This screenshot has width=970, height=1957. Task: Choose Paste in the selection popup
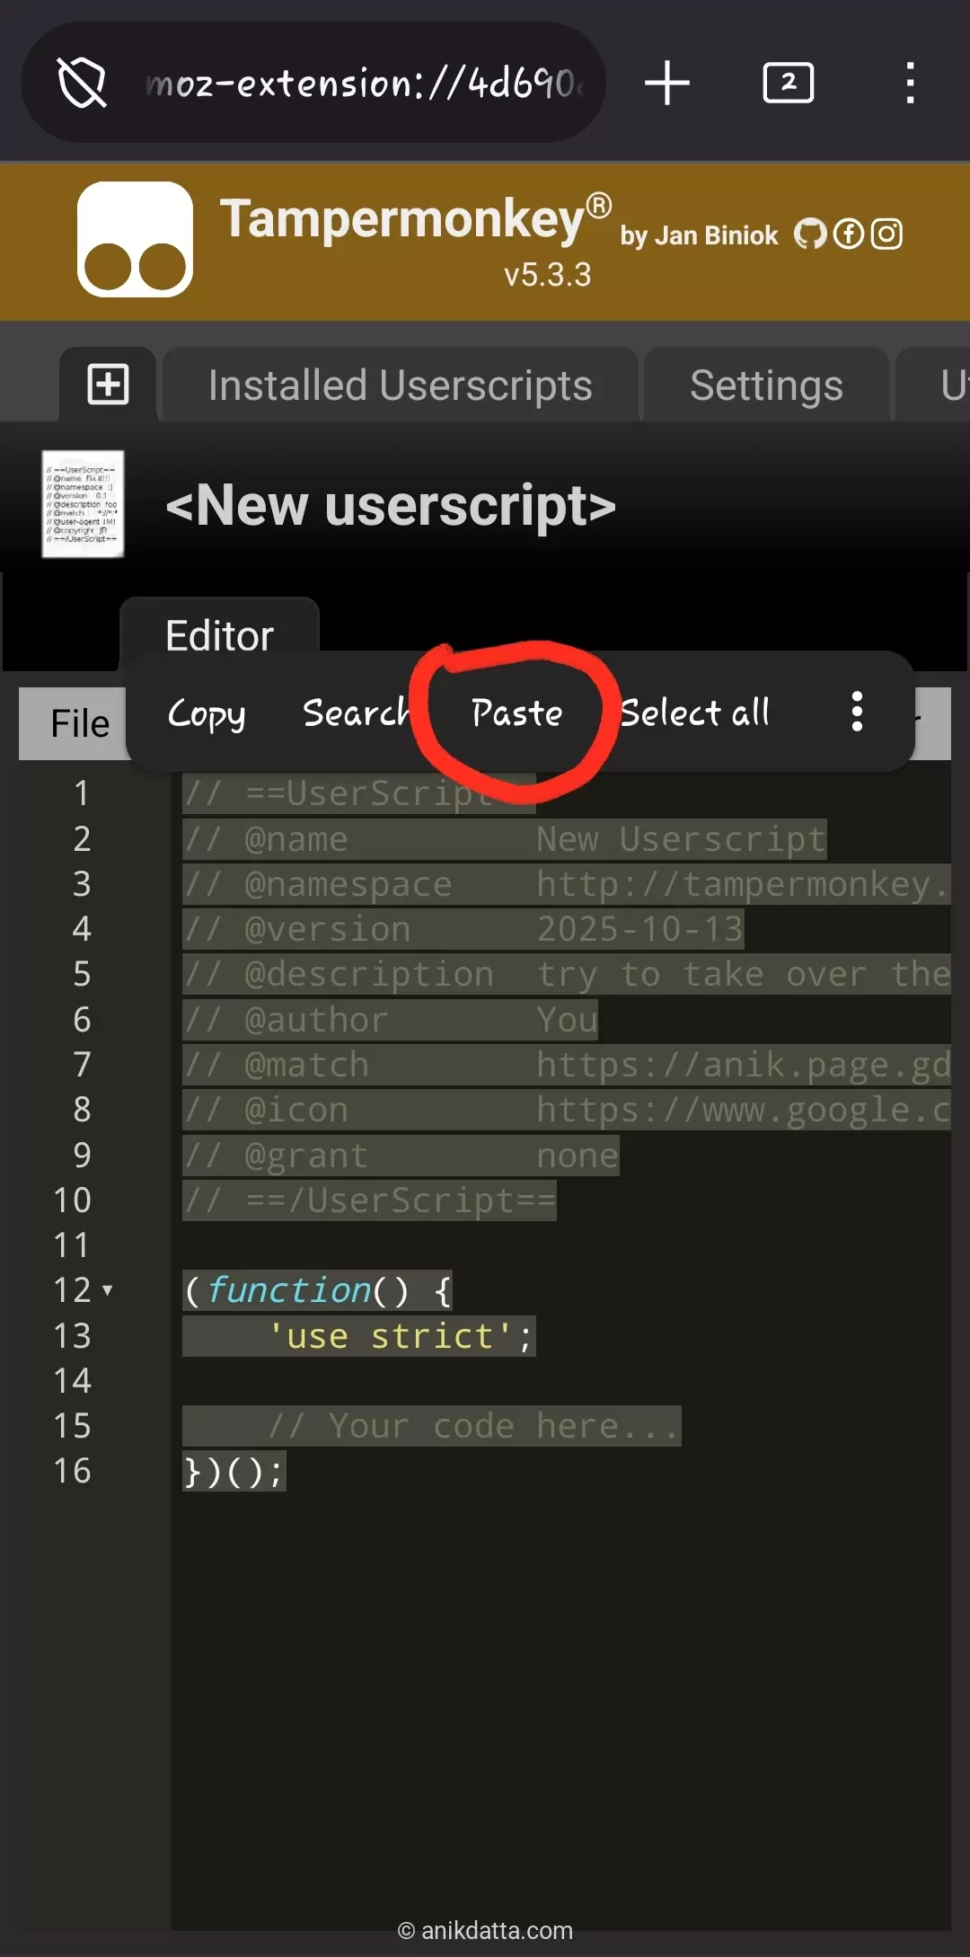[x=516, y=713]
